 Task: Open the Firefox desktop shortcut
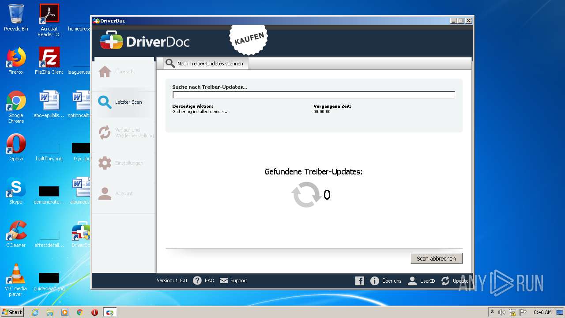(16, 61)
